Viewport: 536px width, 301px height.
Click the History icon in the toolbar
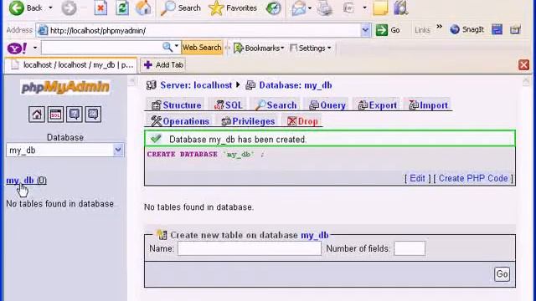click(x=274, y=8)
